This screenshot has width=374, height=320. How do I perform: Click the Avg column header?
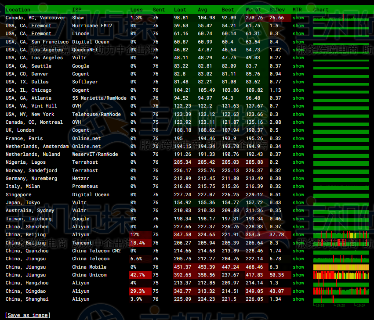click(202, 10)
